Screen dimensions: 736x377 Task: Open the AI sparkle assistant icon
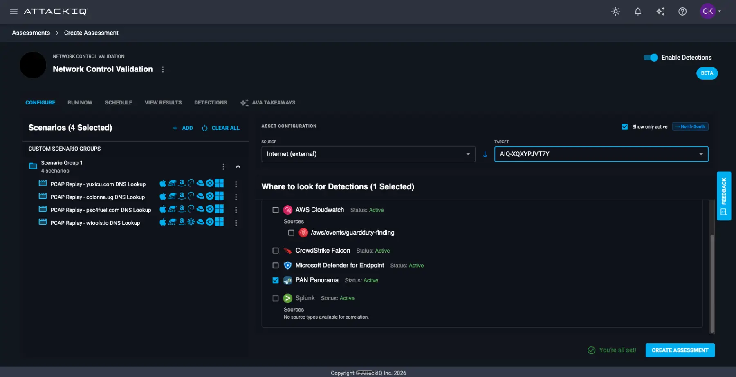660,11
